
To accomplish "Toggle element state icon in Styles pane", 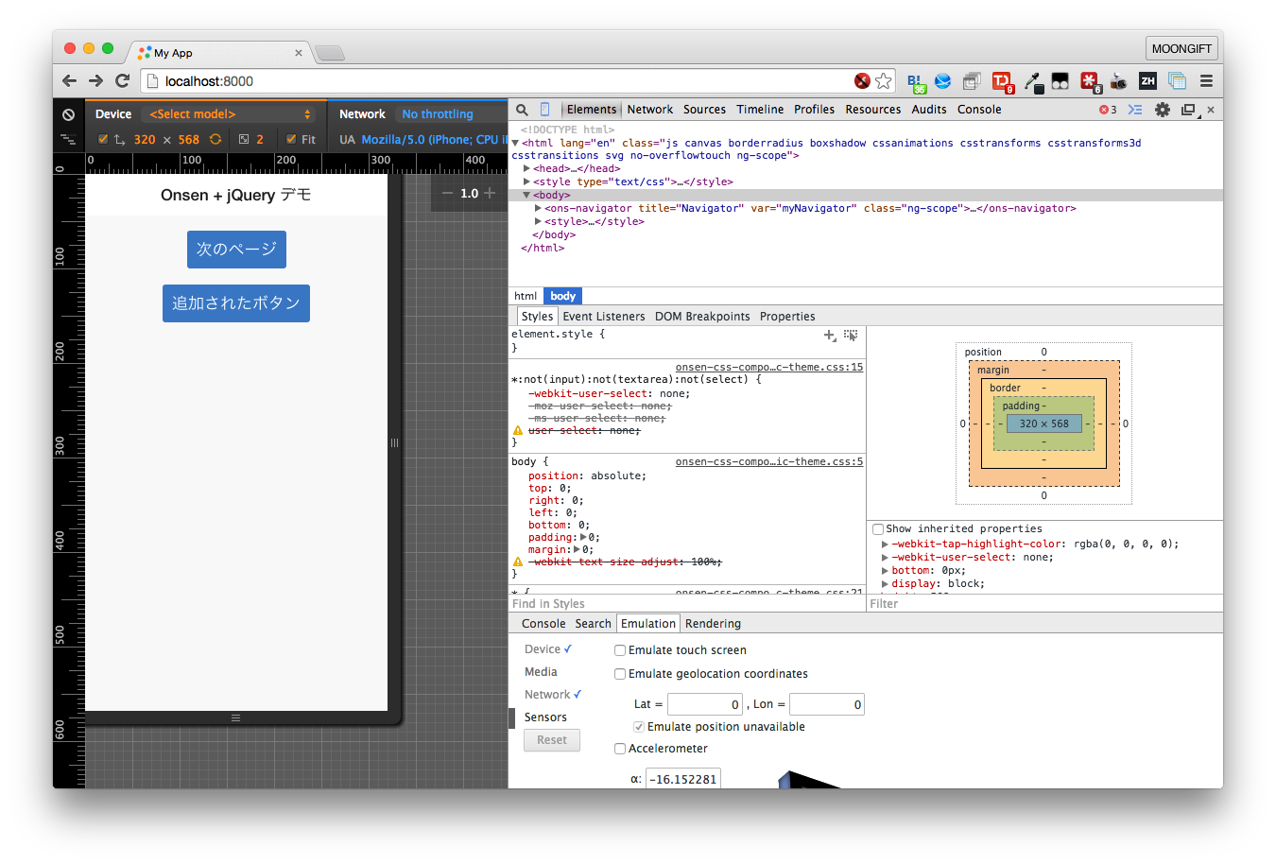I will click(x=851, y=336).
